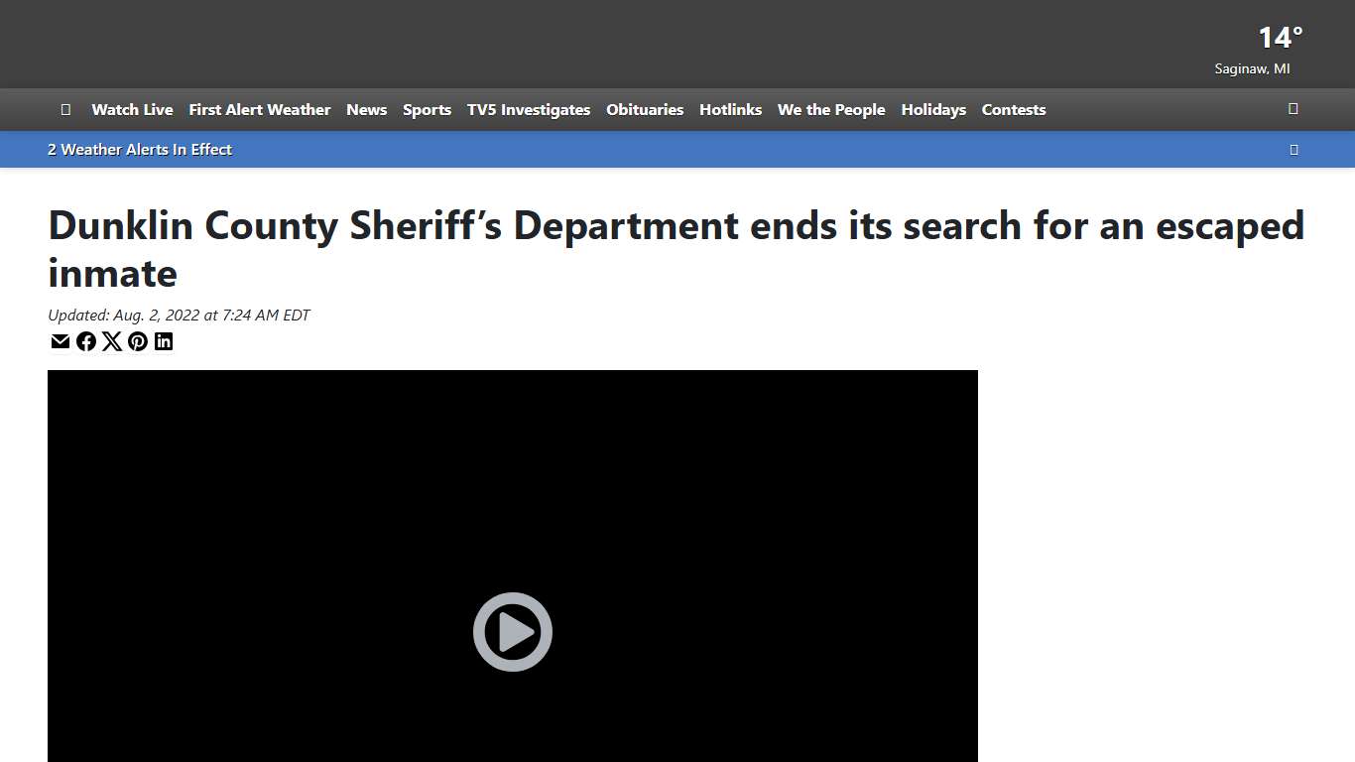The image size is (1355, 762).
Task: Share the article via Facebook icon
Action: pyautogui.click(x=86, y=341)
